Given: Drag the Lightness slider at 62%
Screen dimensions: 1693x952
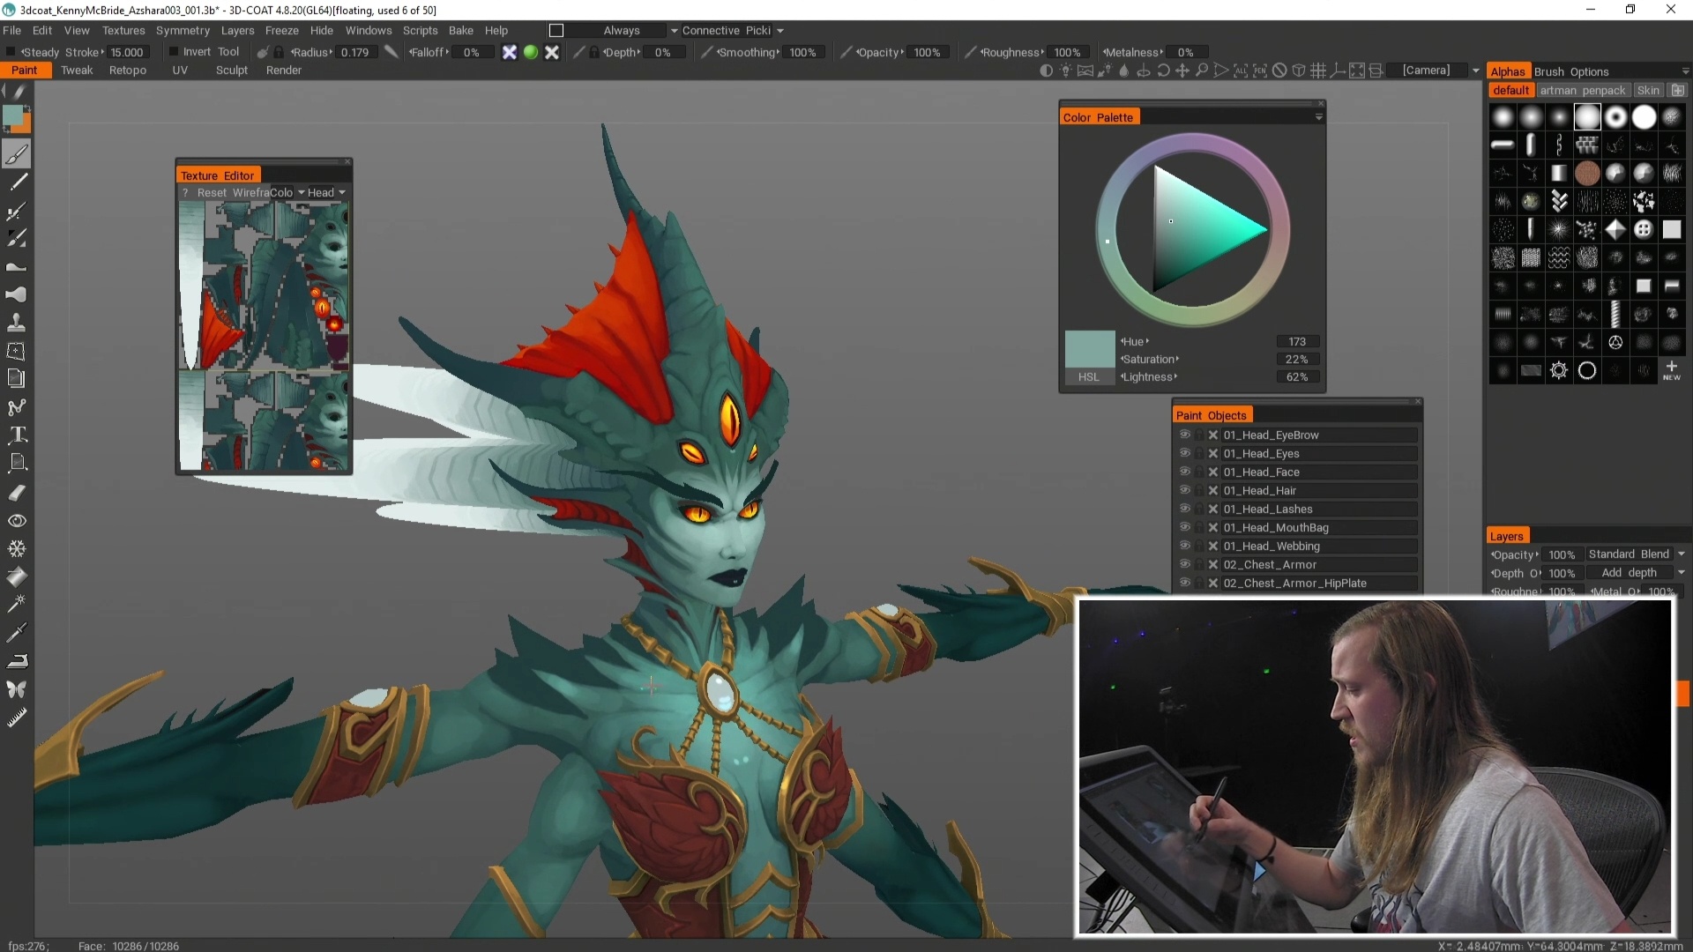Looking at the screenshot, I should [1149, 376].
